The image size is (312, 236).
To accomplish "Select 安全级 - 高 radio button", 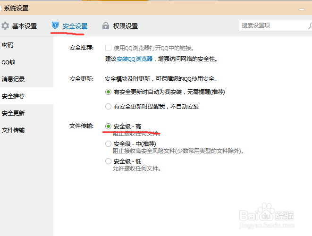I will click(108, 126).
